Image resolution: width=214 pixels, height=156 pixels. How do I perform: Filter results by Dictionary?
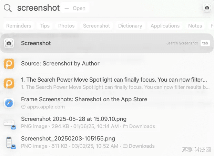tap(130, 26)
